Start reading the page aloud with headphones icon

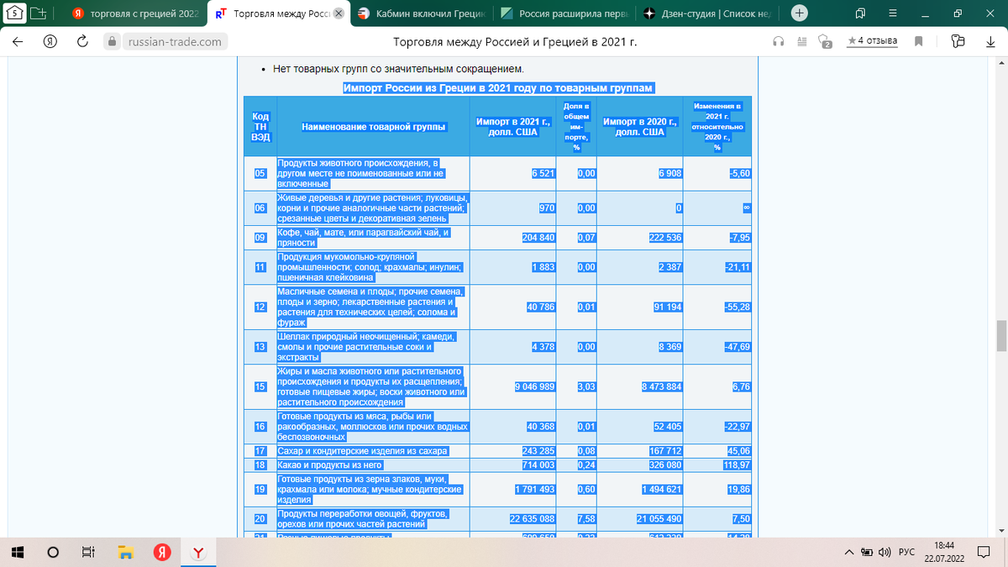tap(778, 41)
